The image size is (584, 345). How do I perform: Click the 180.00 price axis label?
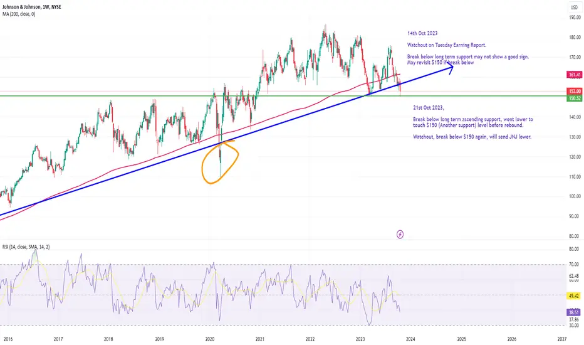pos(575,37)
